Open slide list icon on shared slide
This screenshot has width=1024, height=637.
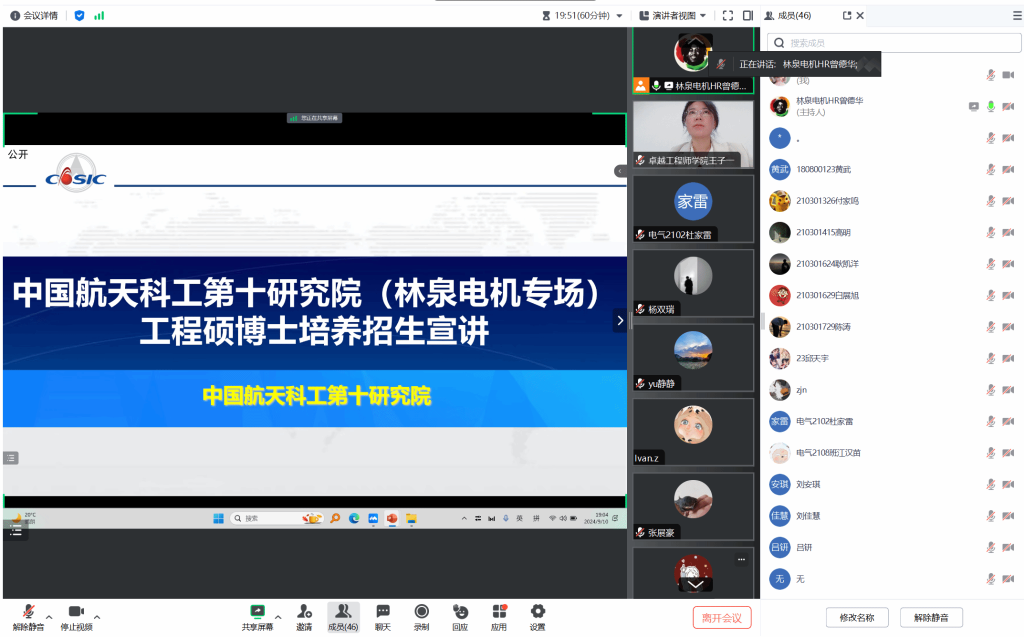pos(11,458)
